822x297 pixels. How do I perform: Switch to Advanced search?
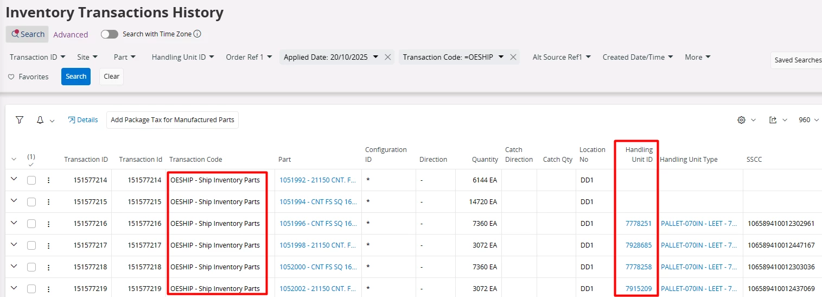tap(71, 35)
